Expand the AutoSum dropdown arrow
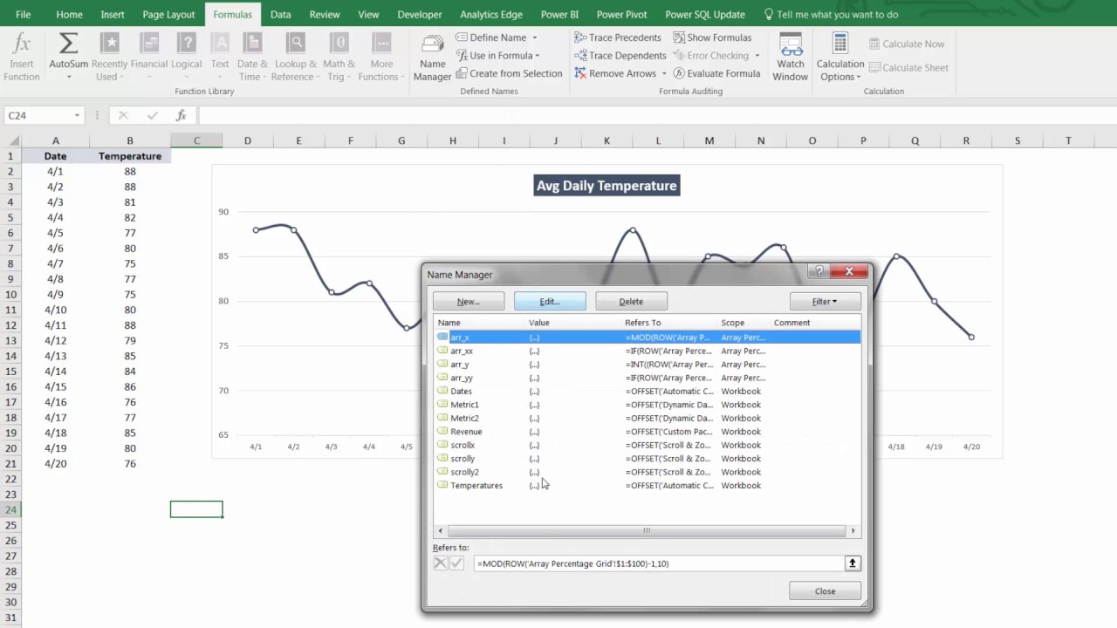 68,77
